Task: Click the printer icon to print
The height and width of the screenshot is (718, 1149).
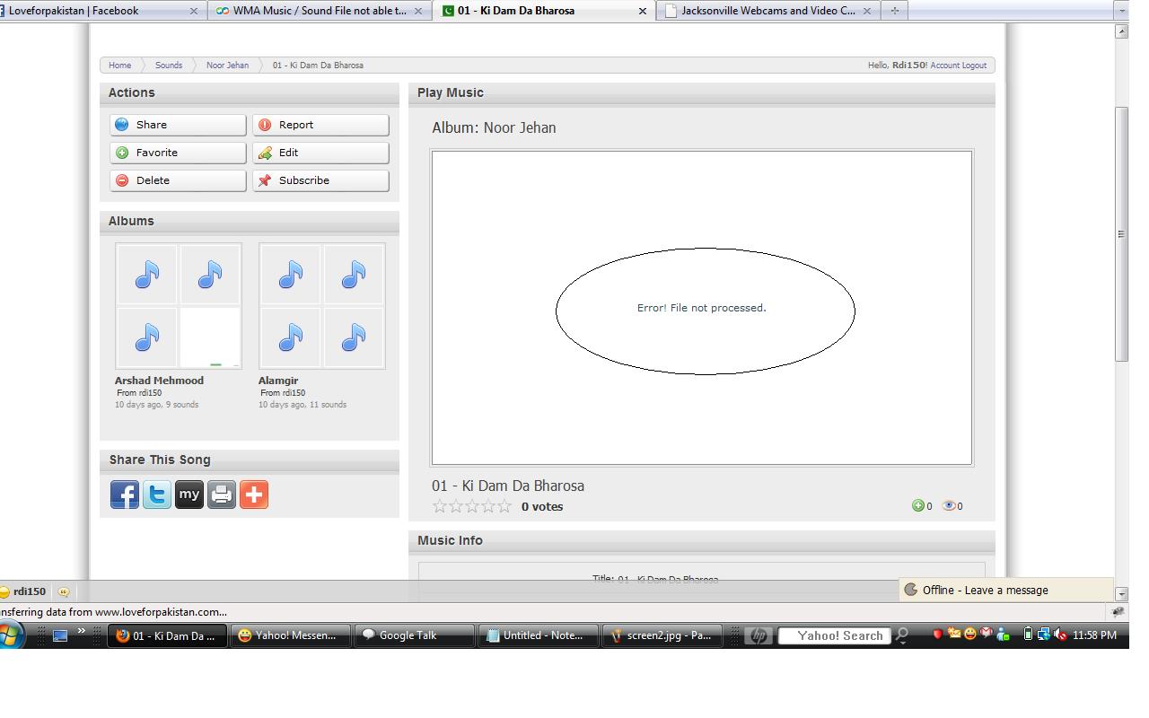Action: [x=222, y=495]
